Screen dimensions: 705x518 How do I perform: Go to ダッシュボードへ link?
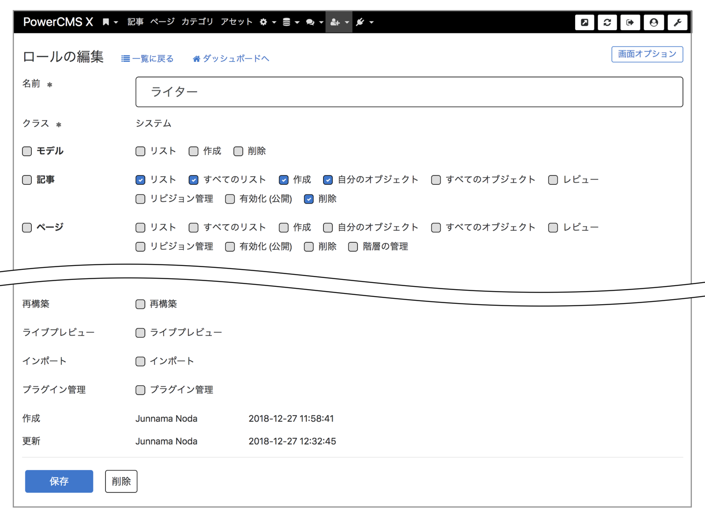236,59
